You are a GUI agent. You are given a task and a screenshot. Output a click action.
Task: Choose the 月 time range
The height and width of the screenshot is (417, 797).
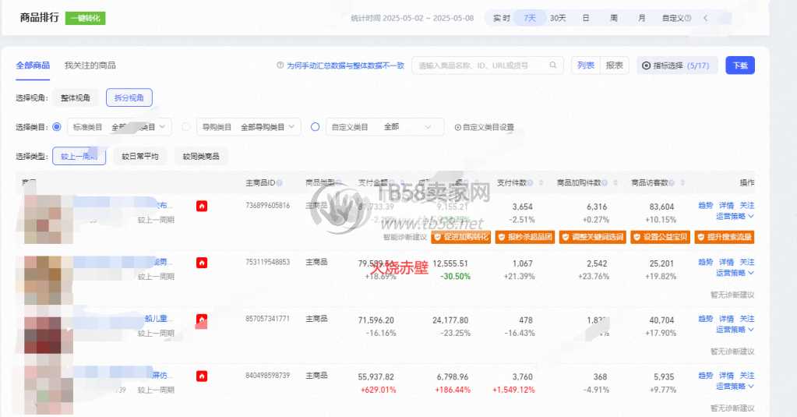pyautogui.click(x=641, y=18)
